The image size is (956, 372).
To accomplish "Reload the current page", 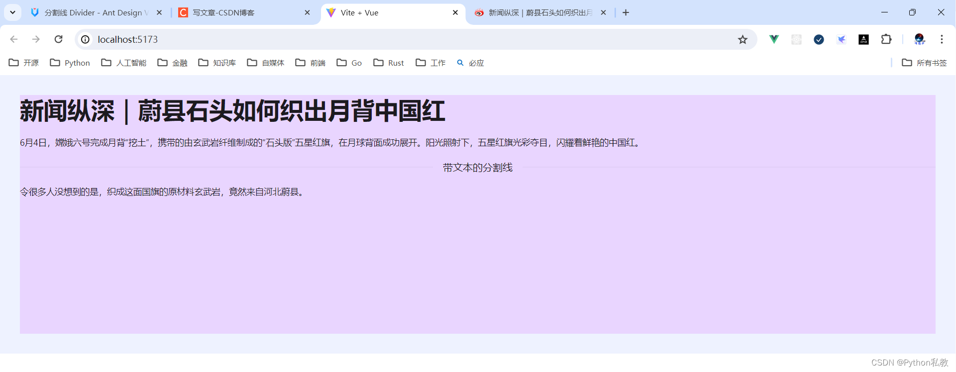I will pos(58,39).
